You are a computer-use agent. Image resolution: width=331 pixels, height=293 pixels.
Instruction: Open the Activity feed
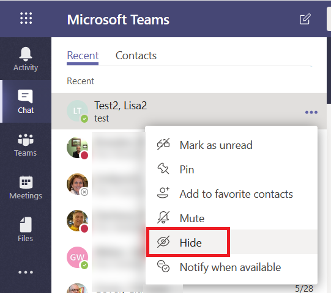pyautogui.click(x=26, y=59)
